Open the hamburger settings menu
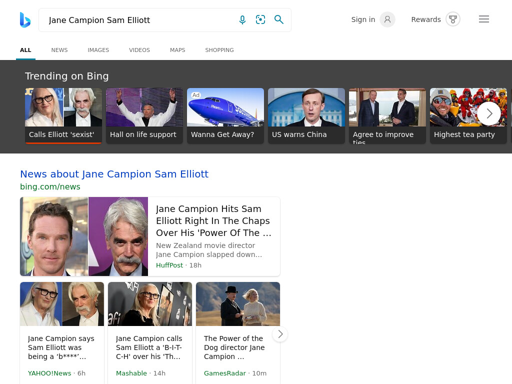The width and height of the screenshot is (512, 384). [x=484, y=19]
